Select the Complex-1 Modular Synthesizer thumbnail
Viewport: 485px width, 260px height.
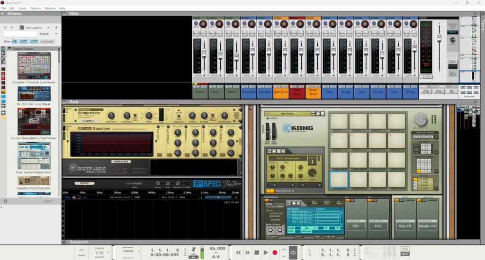point(34,66)
